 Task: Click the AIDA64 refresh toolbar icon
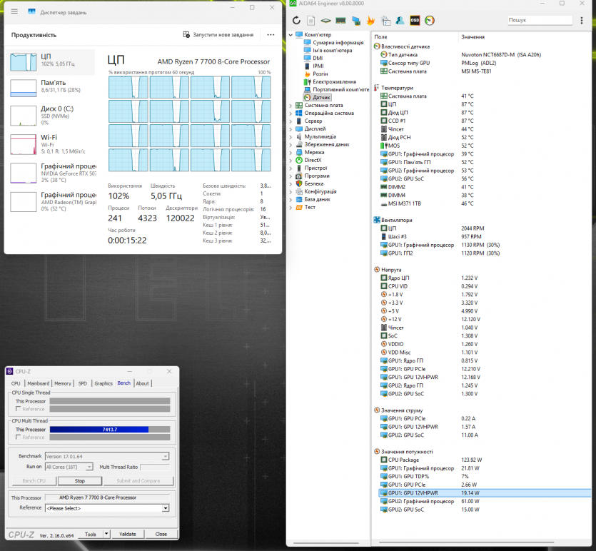click(297, 21)
